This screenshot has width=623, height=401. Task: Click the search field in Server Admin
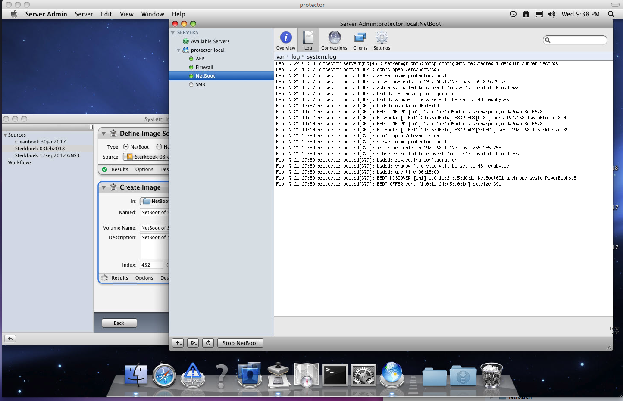(575, 40)
